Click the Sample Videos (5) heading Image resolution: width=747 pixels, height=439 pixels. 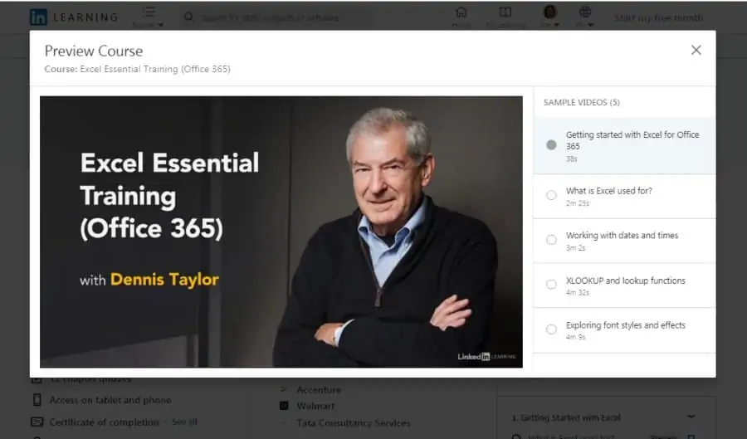tap(581, 102)
